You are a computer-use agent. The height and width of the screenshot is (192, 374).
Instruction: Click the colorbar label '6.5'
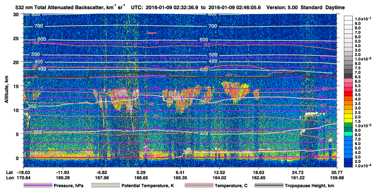click(x=357, y=77)
